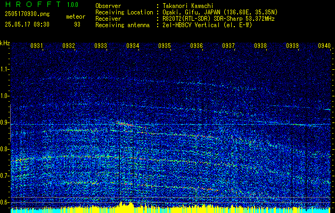The image size is (335, 213).
Task: Click time marker 0934
Action: [133, 45]
